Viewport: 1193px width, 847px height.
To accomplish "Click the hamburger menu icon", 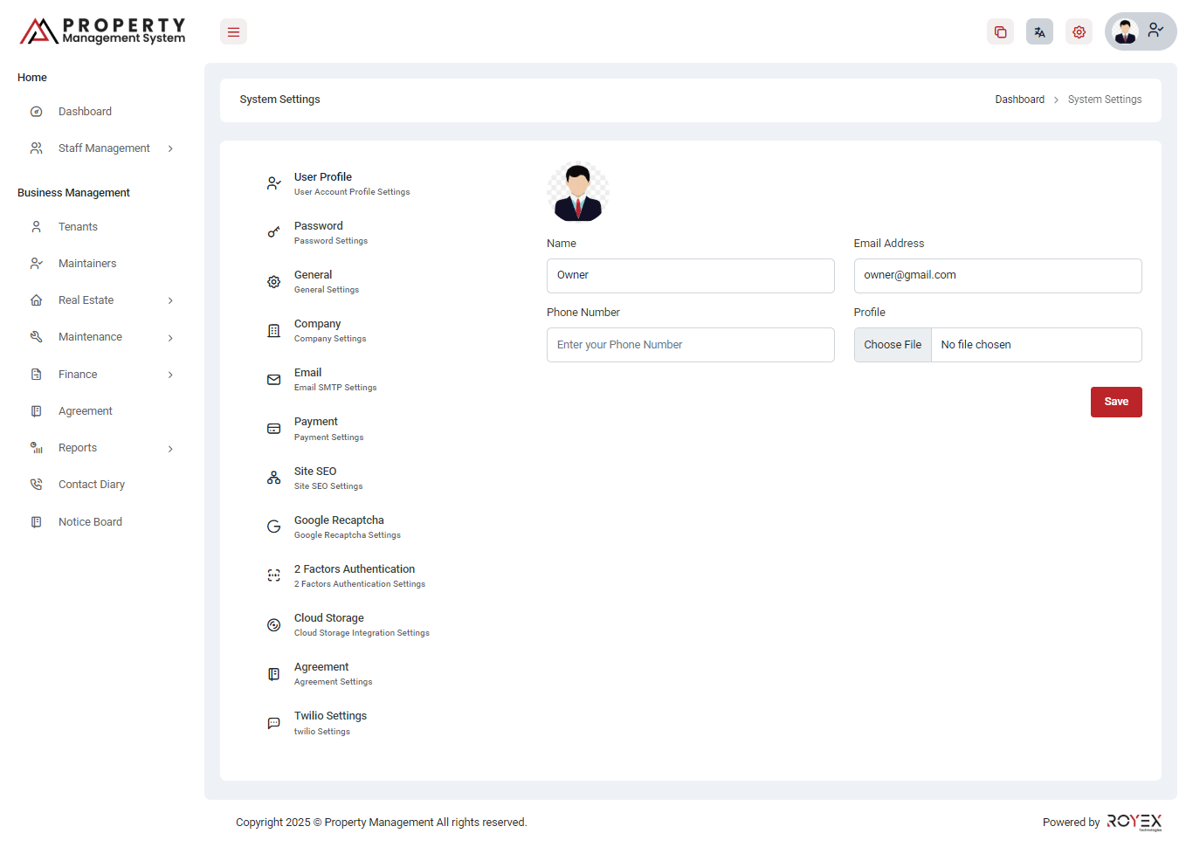I will tap(233, 32).
